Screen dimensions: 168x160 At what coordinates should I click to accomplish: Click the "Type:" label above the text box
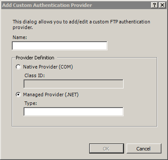coord(30,104)
